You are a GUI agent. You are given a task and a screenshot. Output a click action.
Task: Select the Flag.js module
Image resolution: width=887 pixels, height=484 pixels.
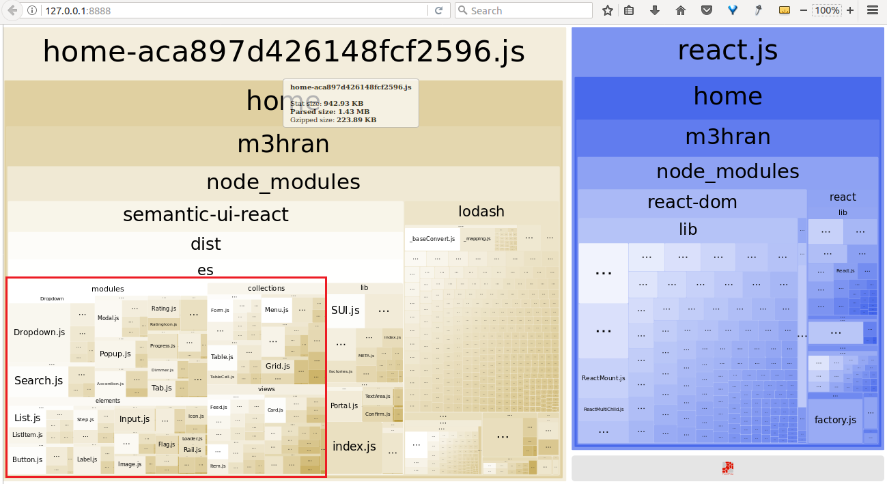(x=167, y=444)
